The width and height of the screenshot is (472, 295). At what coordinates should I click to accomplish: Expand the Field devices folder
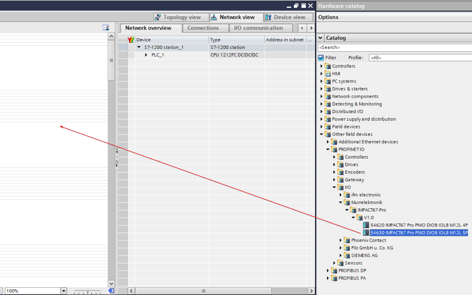pyautogui.click(x=321, y=127)
